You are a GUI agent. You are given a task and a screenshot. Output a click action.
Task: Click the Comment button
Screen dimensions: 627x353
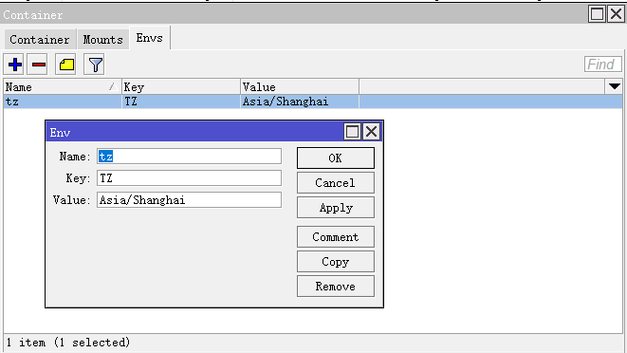[x=336, y=237]
